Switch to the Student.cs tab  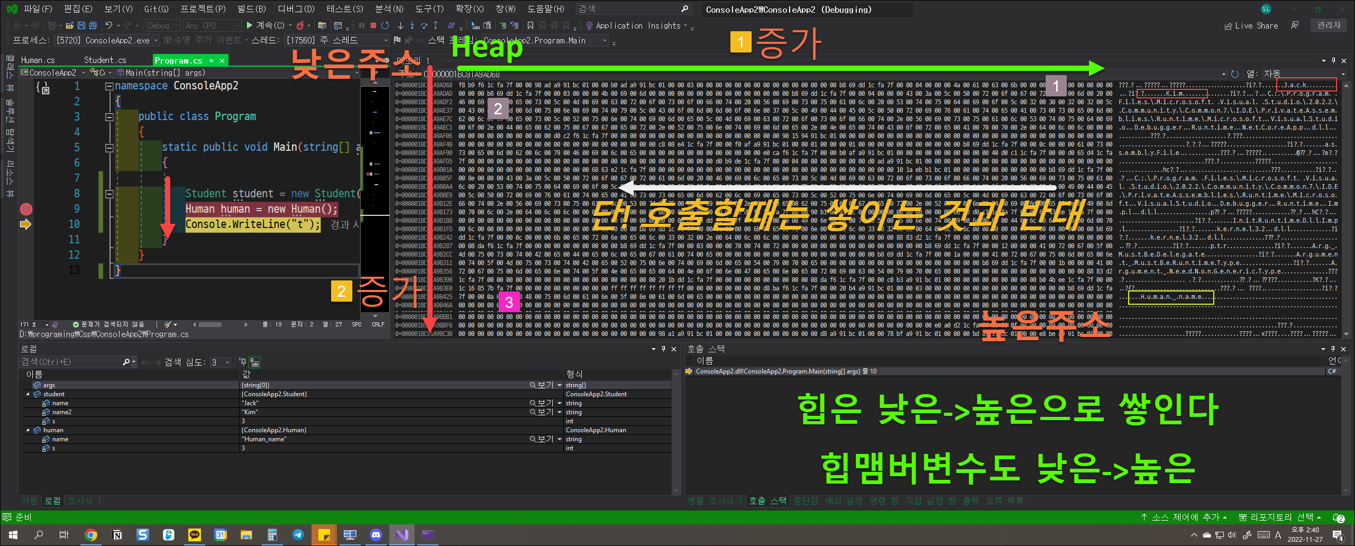[105, 59]
